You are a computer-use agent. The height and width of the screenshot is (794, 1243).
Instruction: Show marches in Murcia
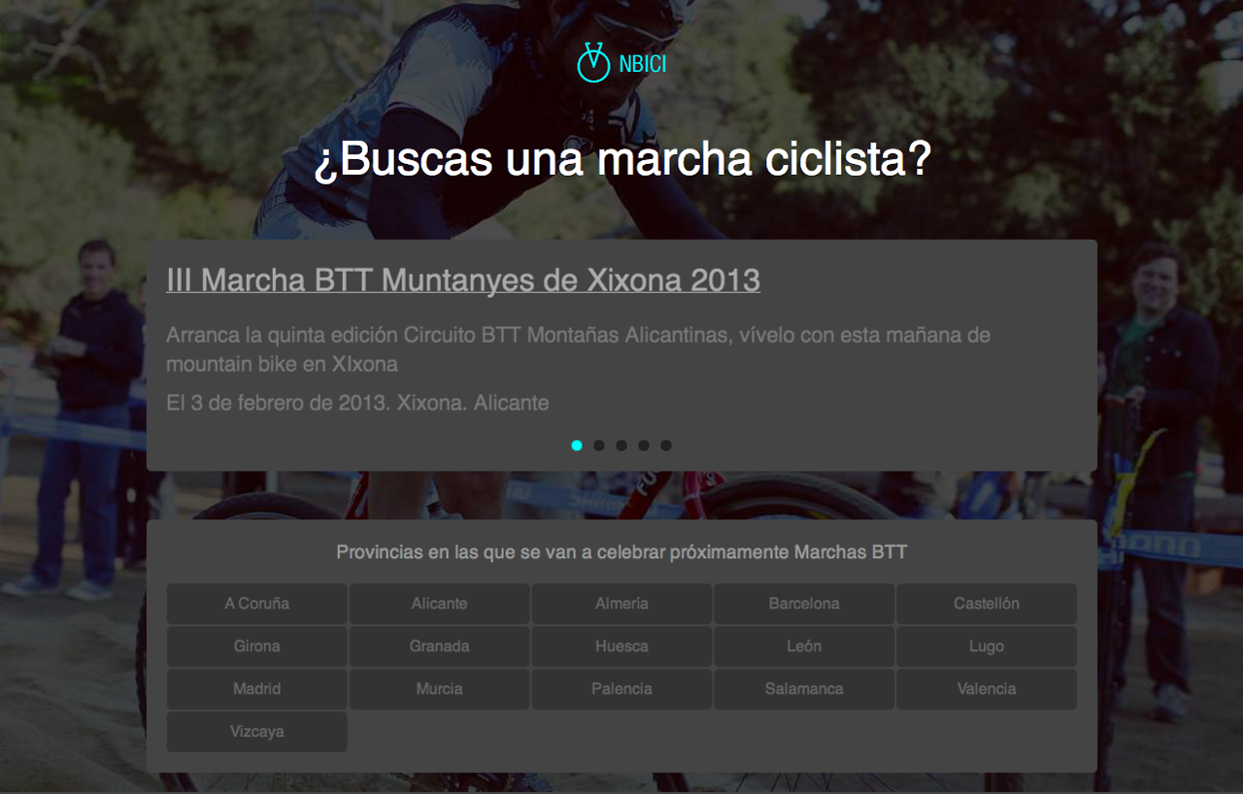[x=439, y=689]
